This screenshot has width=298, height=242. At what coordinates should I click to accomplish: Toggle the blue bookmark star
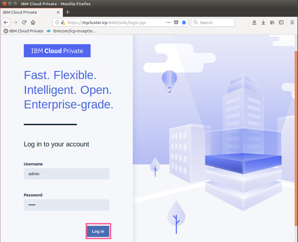(x=184, y=22)
